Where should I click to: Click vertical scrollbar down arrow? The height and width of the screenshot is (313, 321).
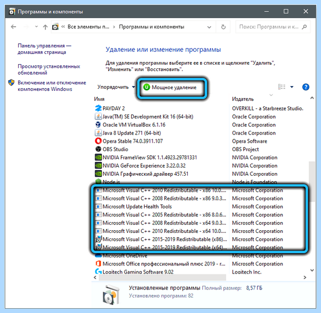point(312,270)
